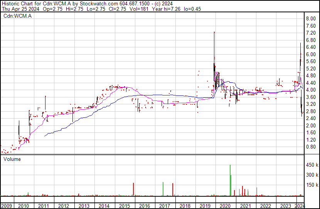Click the tallest green volume bar in 2020
The height and width of the screenshot is (209, 320).
(230, 180)
